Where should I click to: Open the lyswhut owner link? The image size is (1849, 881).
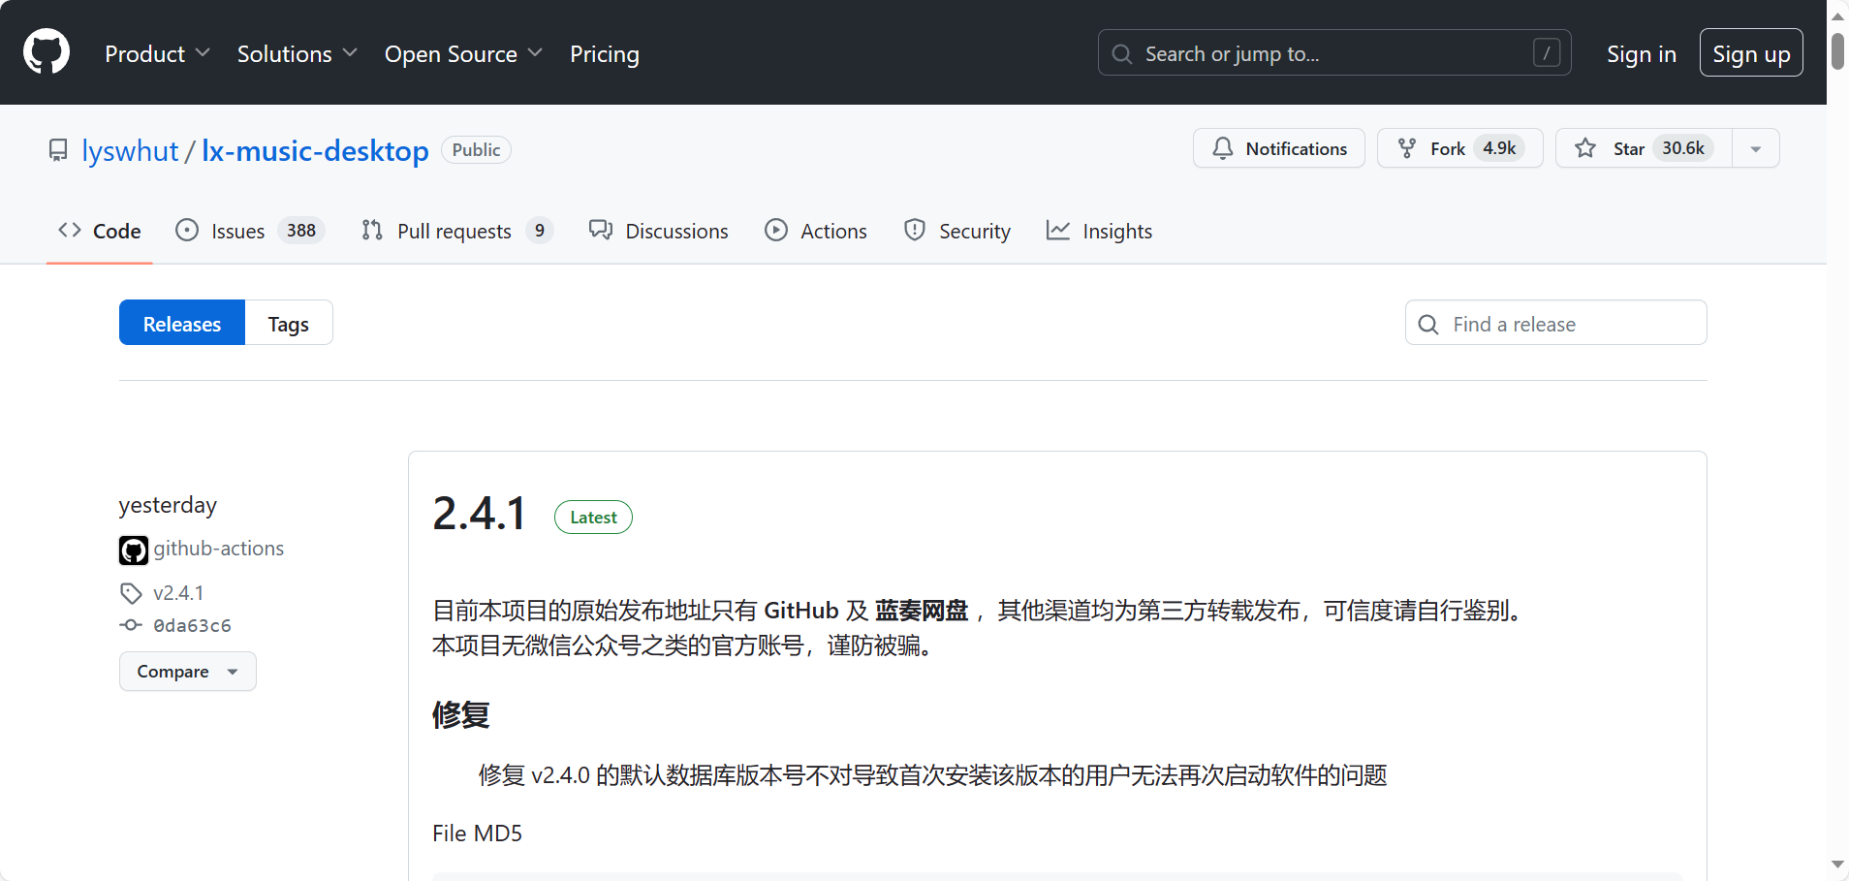(130, 150)
